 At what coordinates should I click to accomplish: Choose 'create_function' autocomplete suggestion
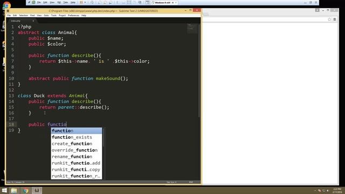click(77, 144)
